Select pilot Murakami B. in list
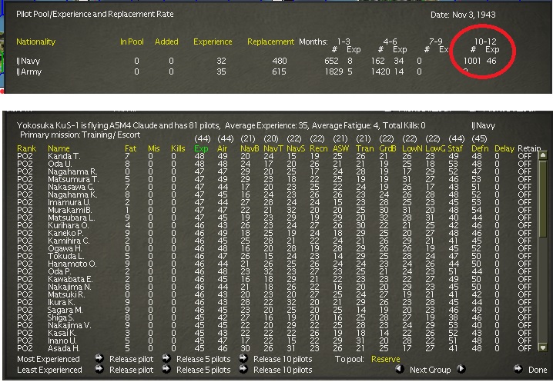 pos(70,210)
